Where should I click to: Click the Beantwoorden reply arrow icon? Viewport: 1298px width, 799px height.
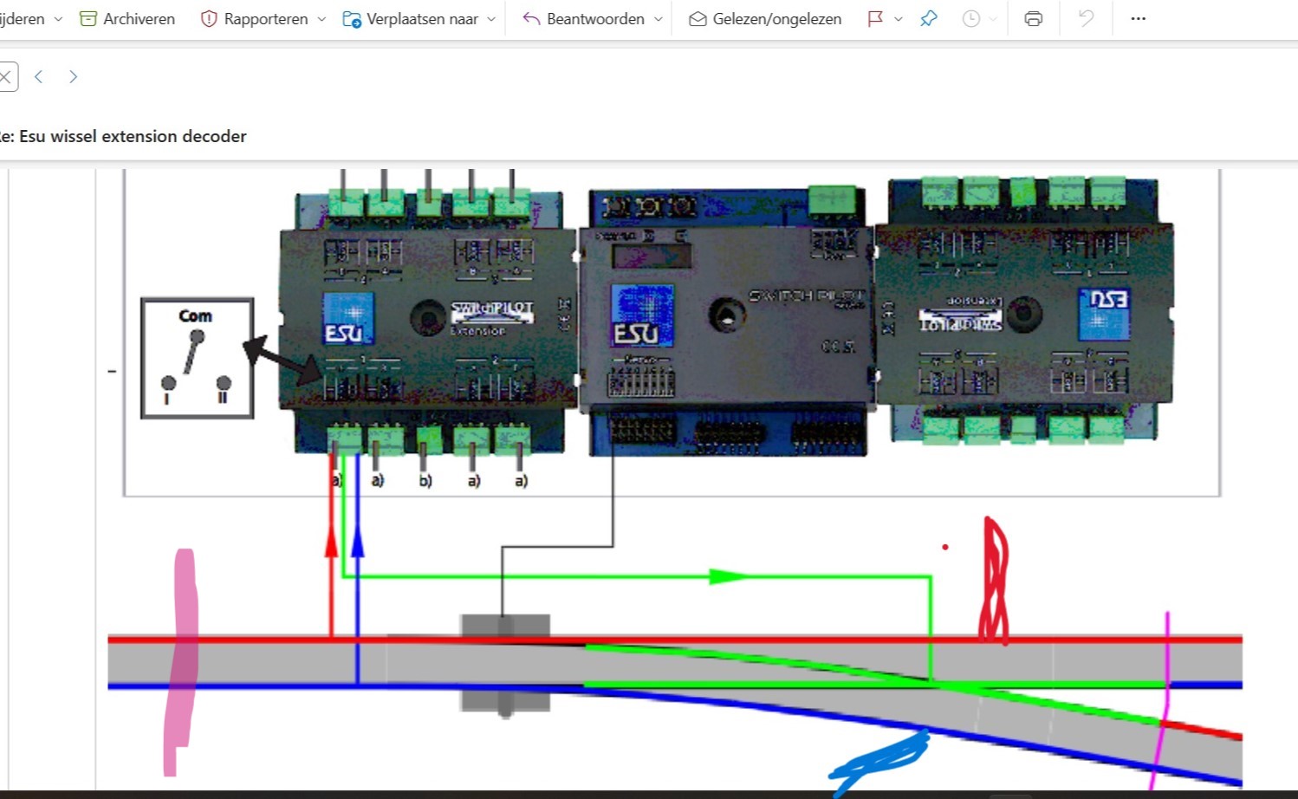[x=531, y=18]
